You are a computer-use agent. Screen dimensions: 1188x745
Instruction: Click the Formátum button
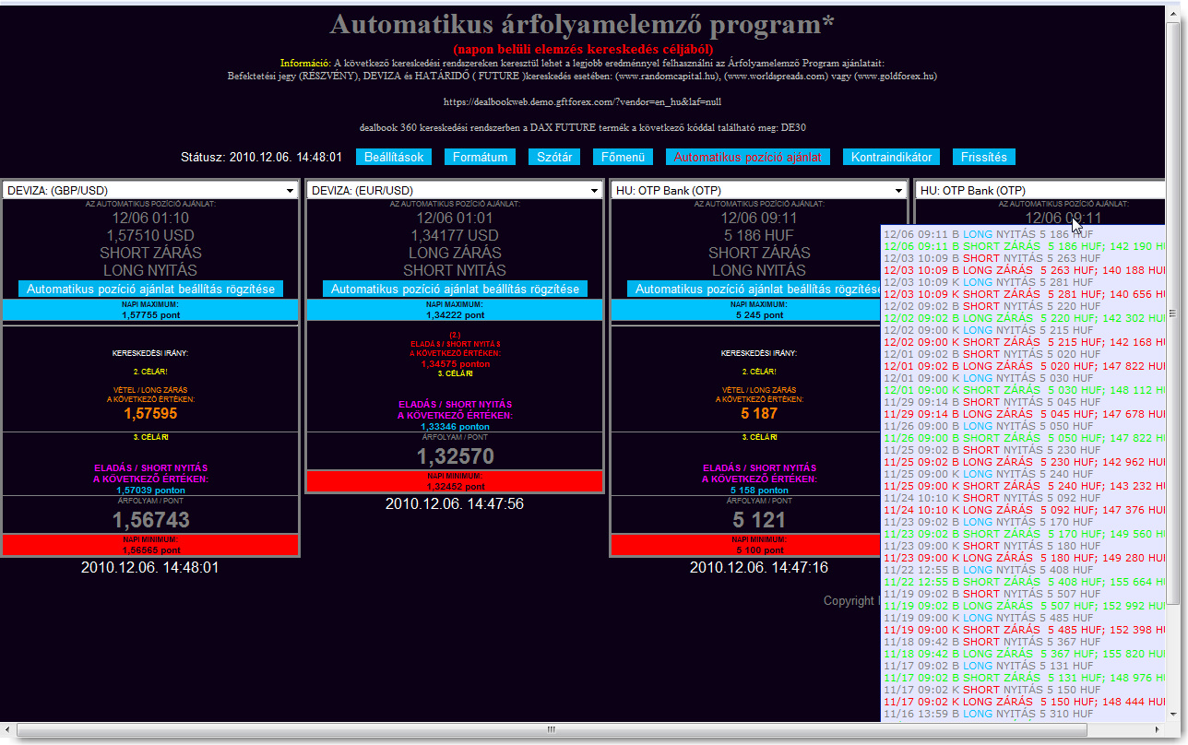coord(480,157)
